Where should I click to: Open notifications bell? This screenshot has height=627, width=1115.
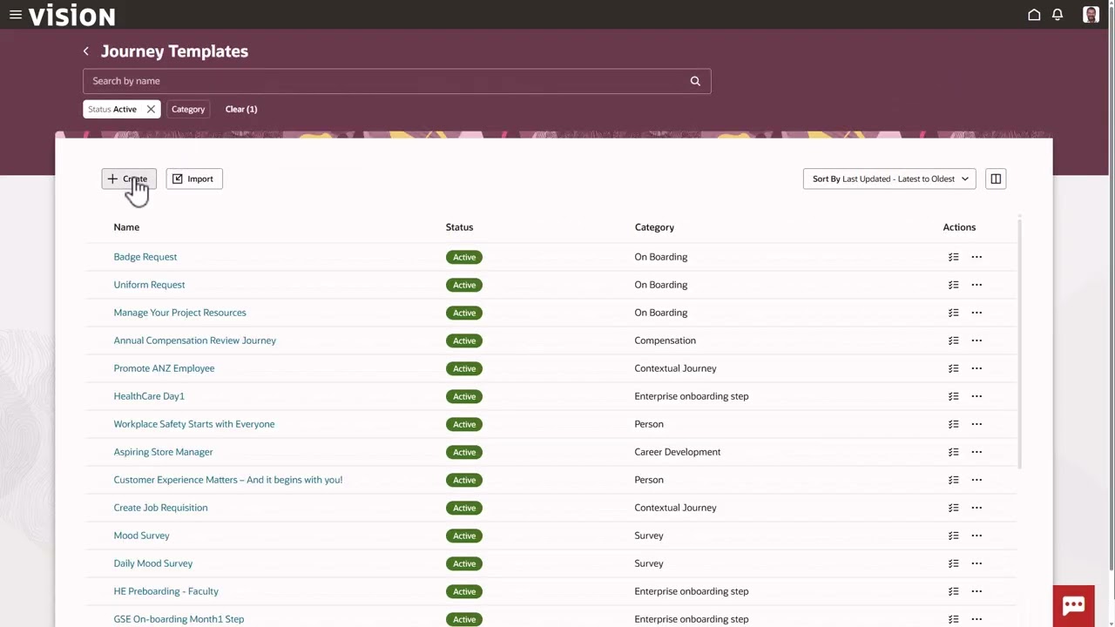(x=1058, y=15)
